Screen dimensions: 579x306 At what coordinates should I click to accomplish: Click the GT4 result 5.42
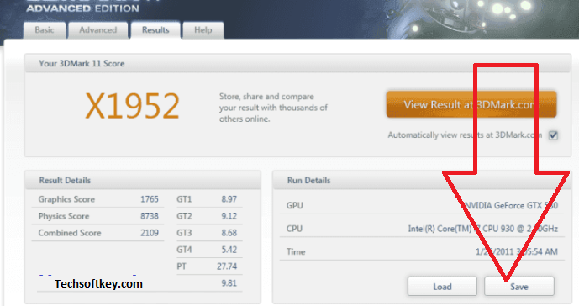[x=229, y=250]
